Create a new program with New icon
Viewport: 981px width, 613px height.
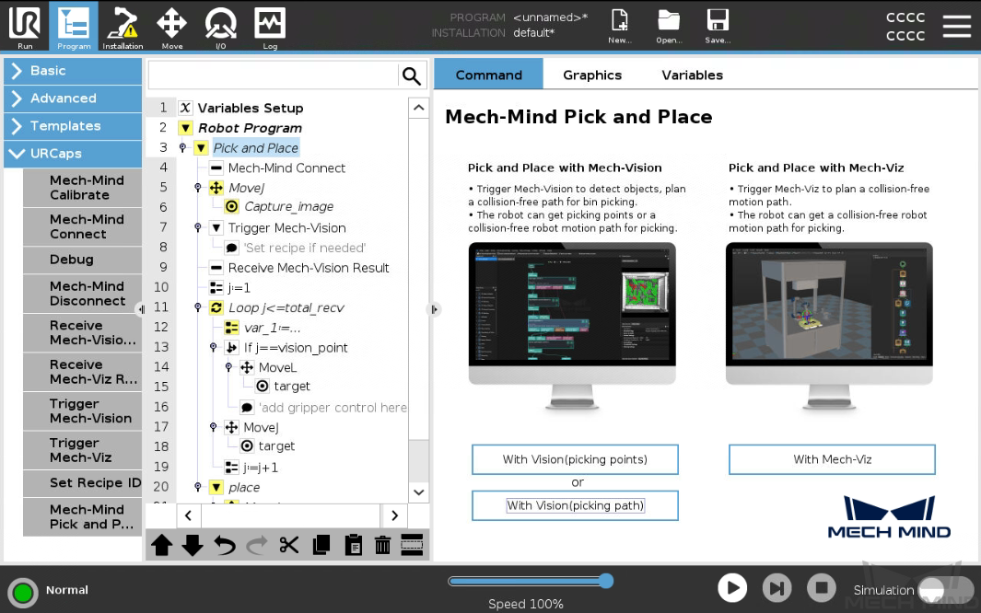(619, 27)
